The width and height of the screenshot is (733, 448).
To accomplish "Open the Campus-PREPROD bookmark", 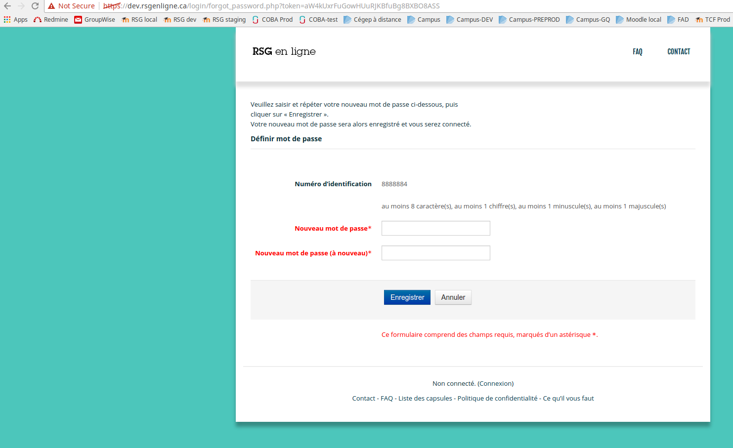I will 529,20.
